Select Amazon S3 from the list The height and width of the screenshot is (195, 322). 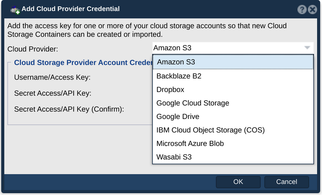[233, 62]
